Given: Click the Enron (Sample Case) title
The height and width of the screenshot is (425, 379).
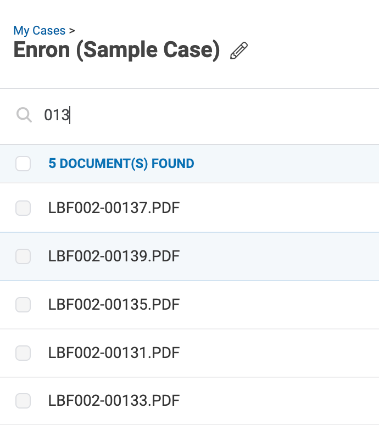Looking at the screenshot, I should coord(116,50).
